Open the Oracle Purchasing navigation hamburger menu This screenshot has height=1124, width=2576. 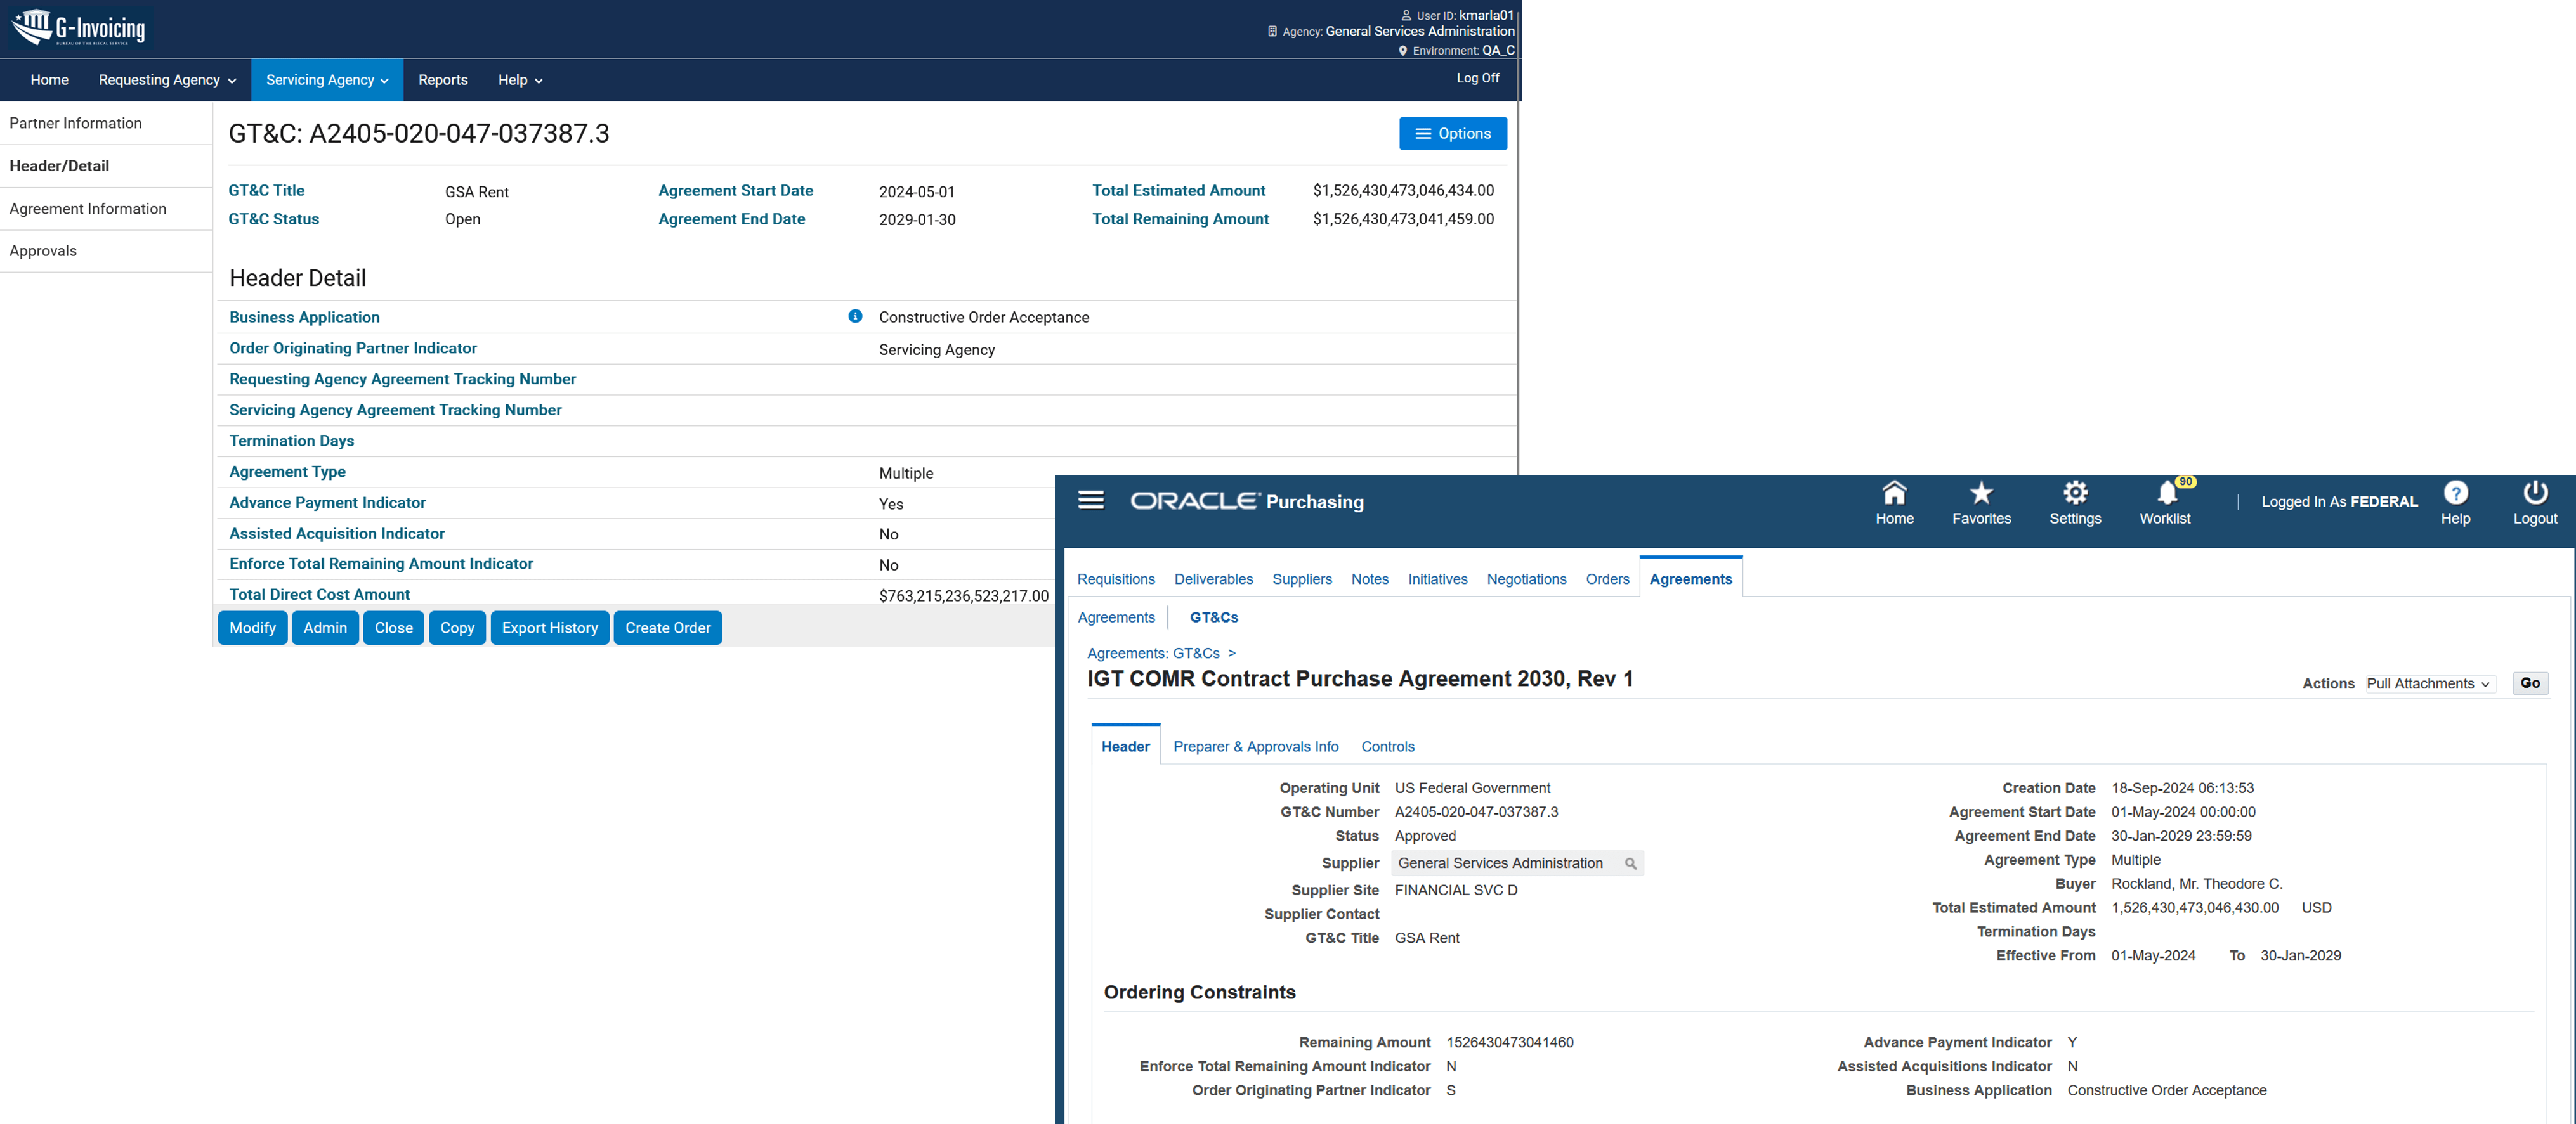tap(1091, 500)
